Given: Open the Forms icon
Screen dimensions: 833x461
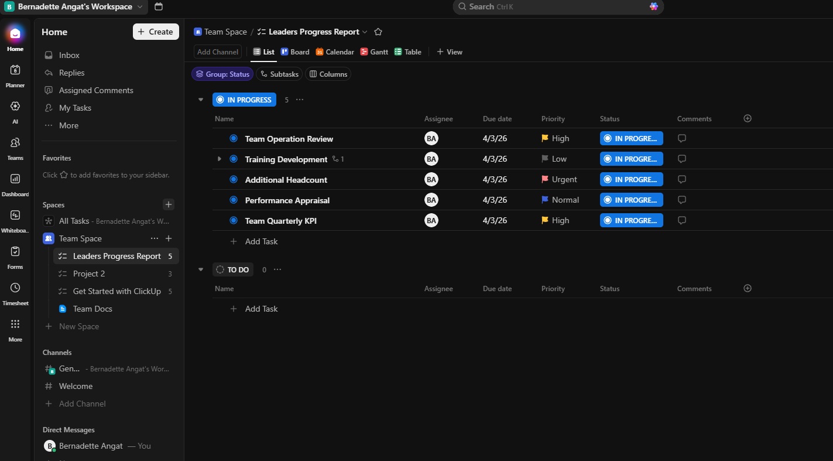Looking at the screenshot, I should [x=15, y=251].
